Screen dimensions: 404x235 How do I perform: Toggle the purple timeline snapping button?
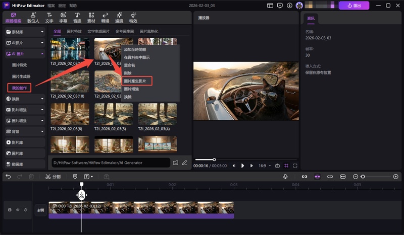click(x=317, y=177)
